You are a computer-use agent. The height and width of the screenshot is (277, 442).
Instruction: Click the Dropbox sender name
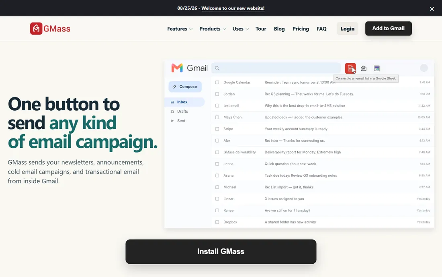[x=230, y=222]
